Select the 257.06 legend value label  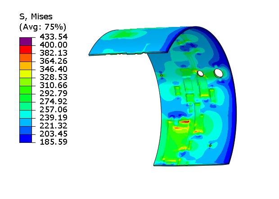pyautogui.click(x=54, y=110)
